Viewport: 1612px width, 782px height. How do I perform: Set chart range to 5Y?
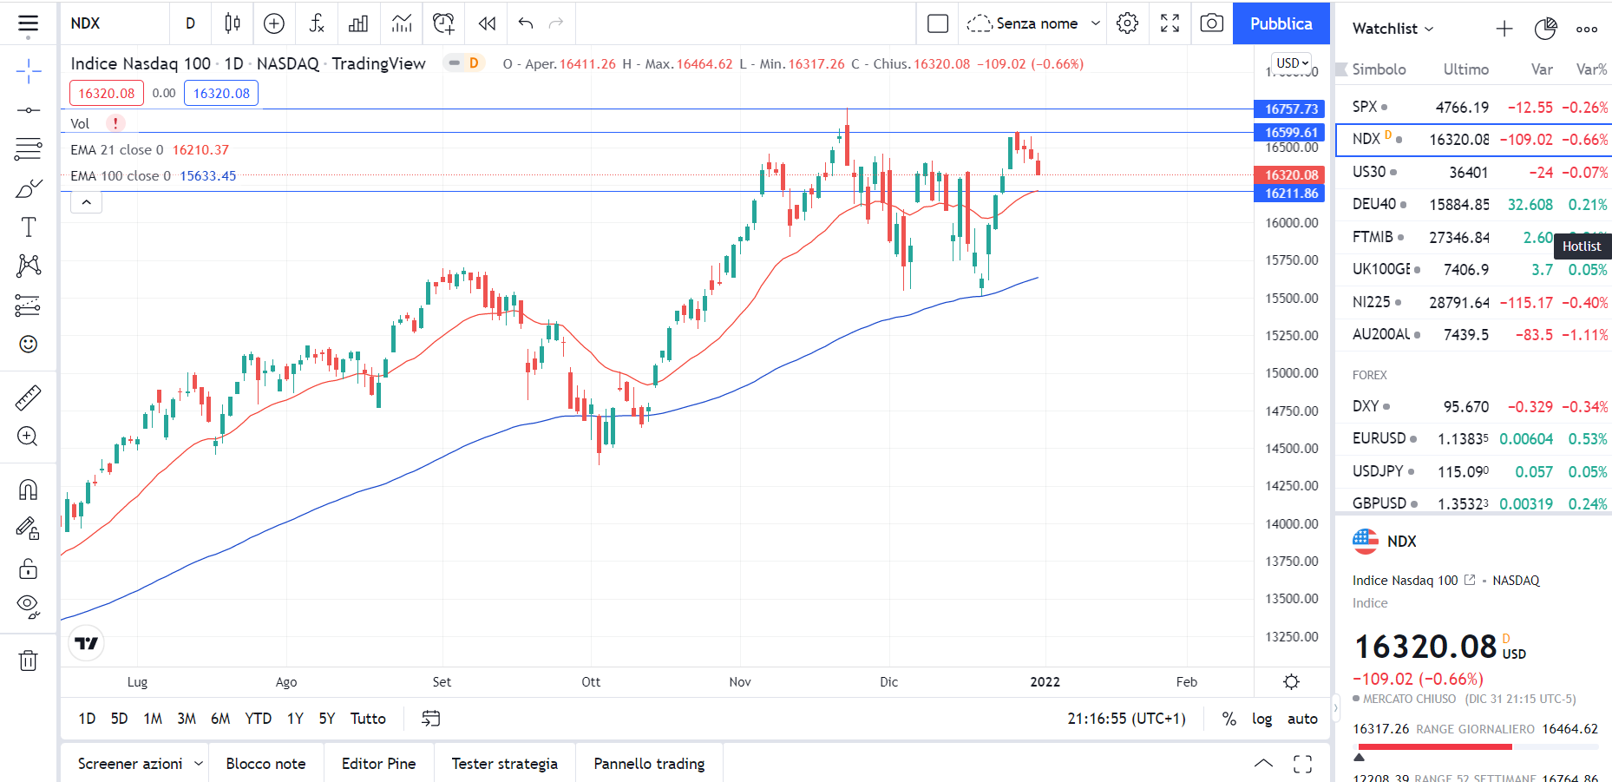pyautogui.click(x=327, y=719)
